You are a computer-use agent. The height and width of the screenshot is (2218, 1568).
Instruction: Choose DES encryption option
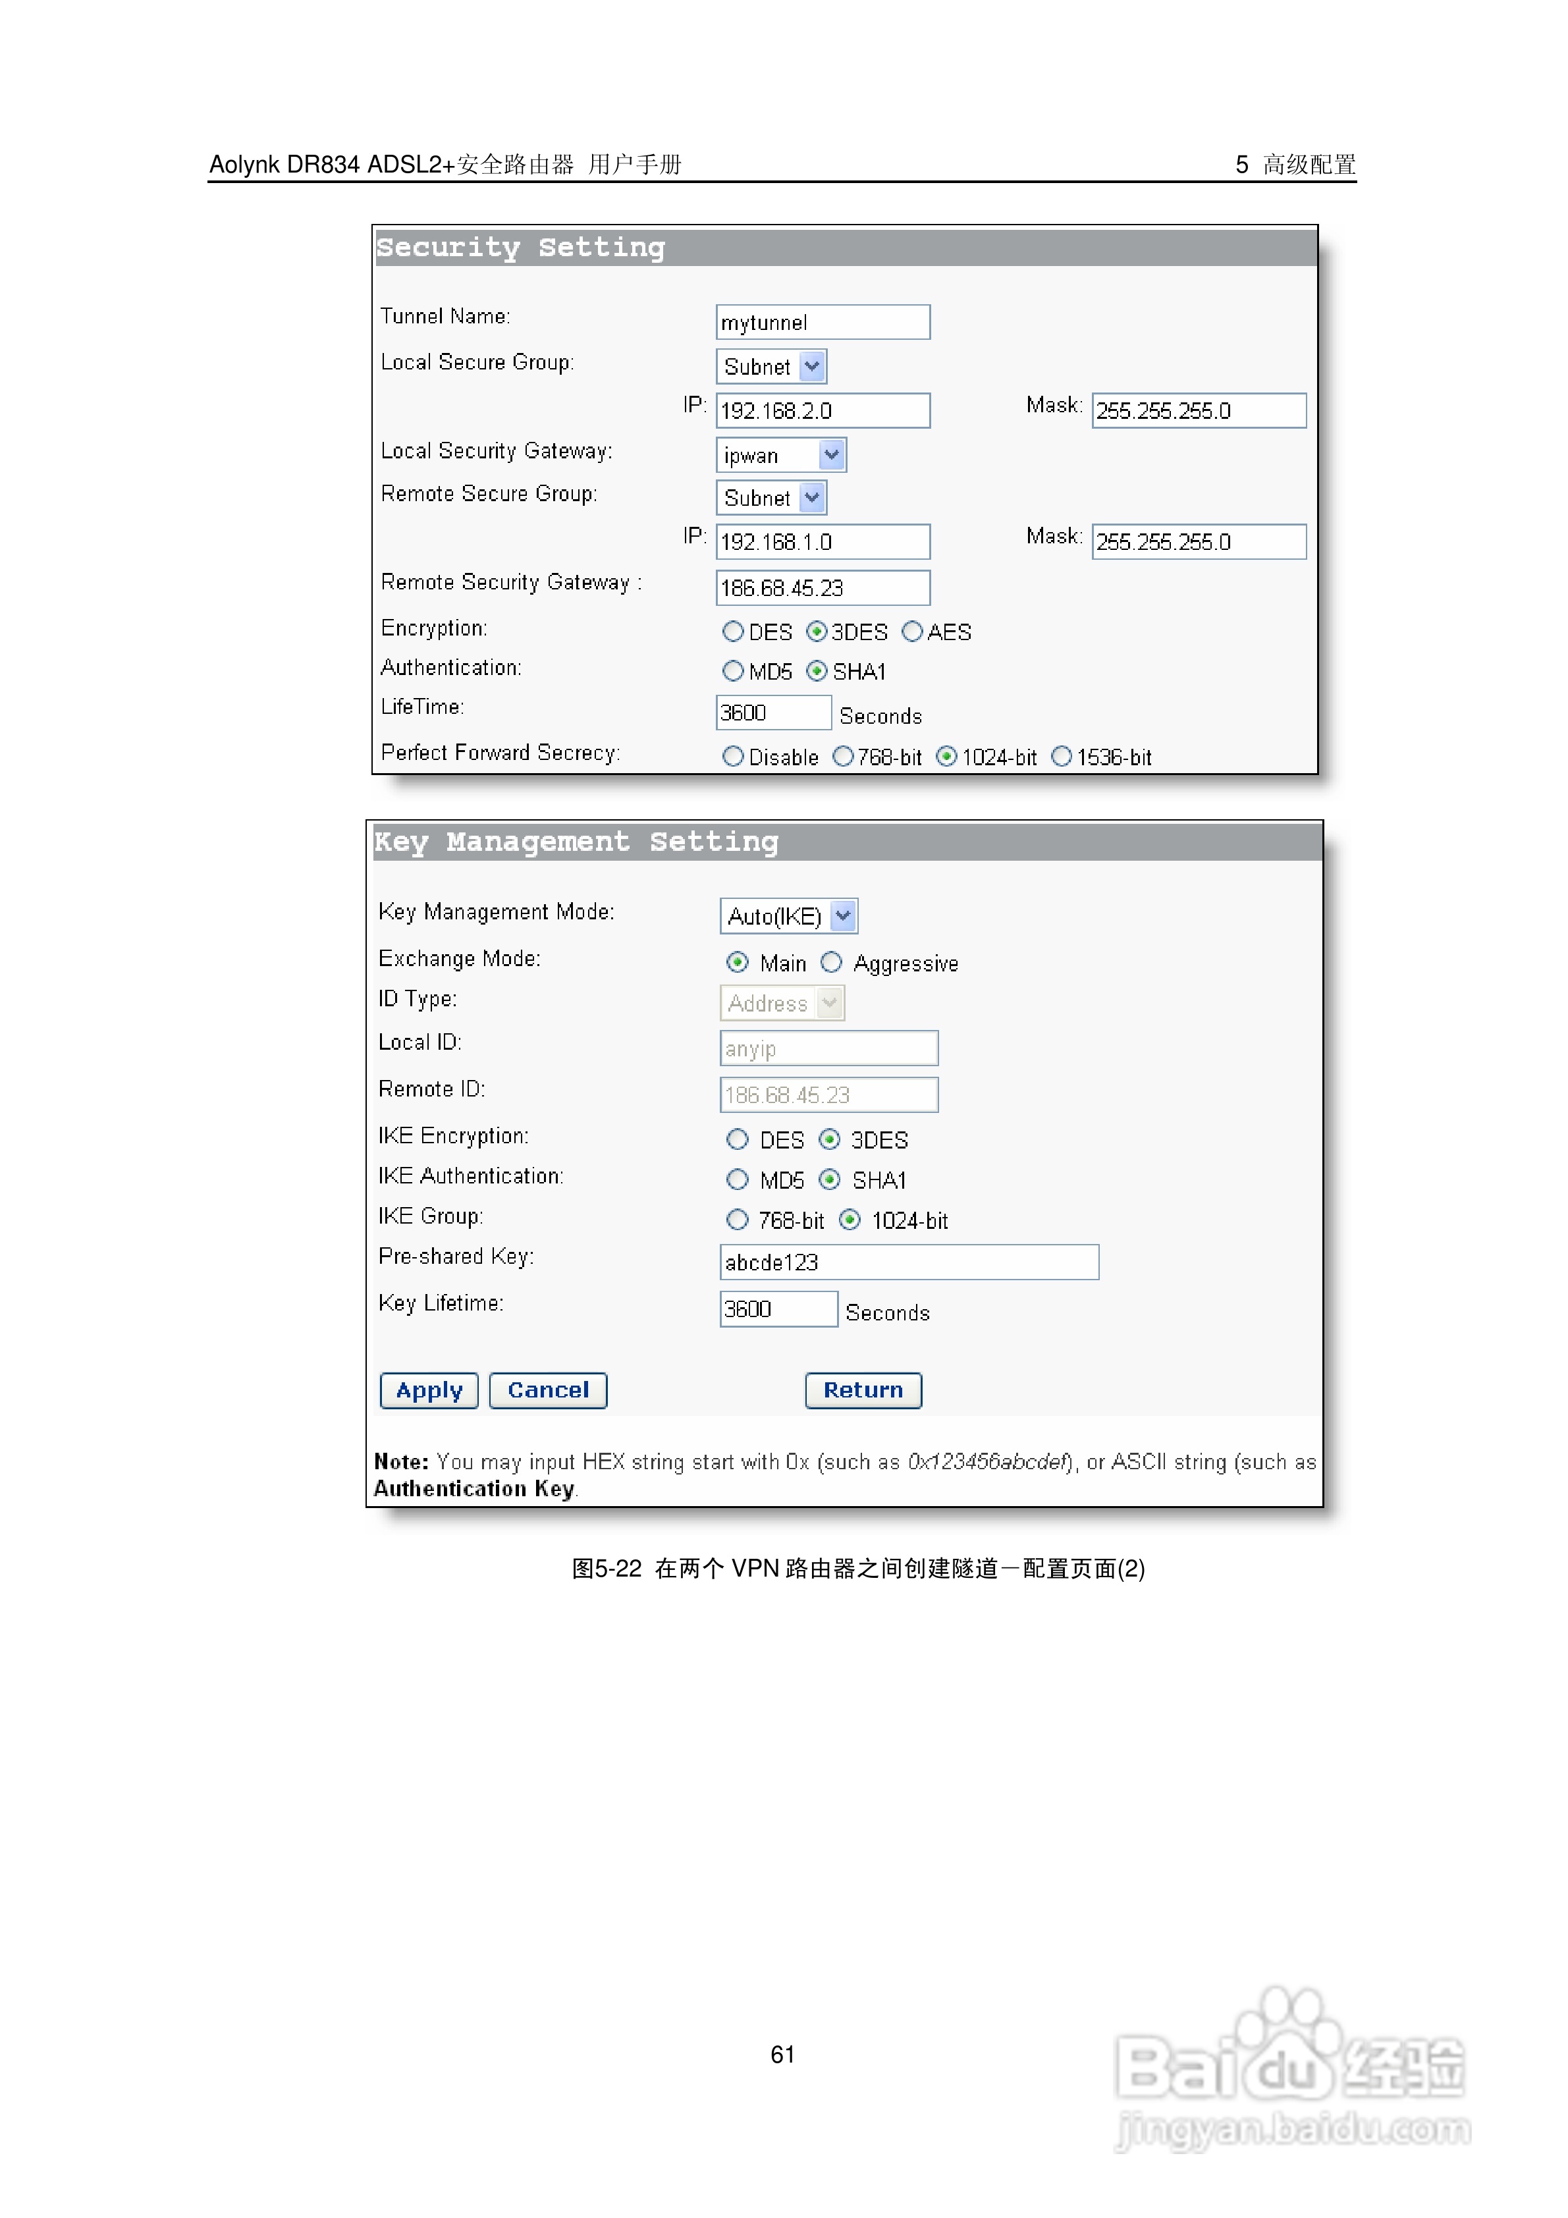733,632
